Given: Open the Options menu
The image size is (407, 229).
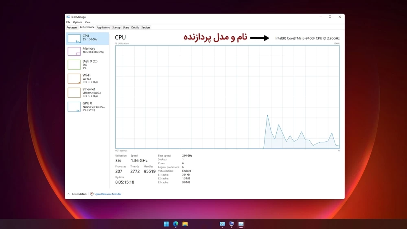Looking at the screenshot, I should click(x=77, y=22).
